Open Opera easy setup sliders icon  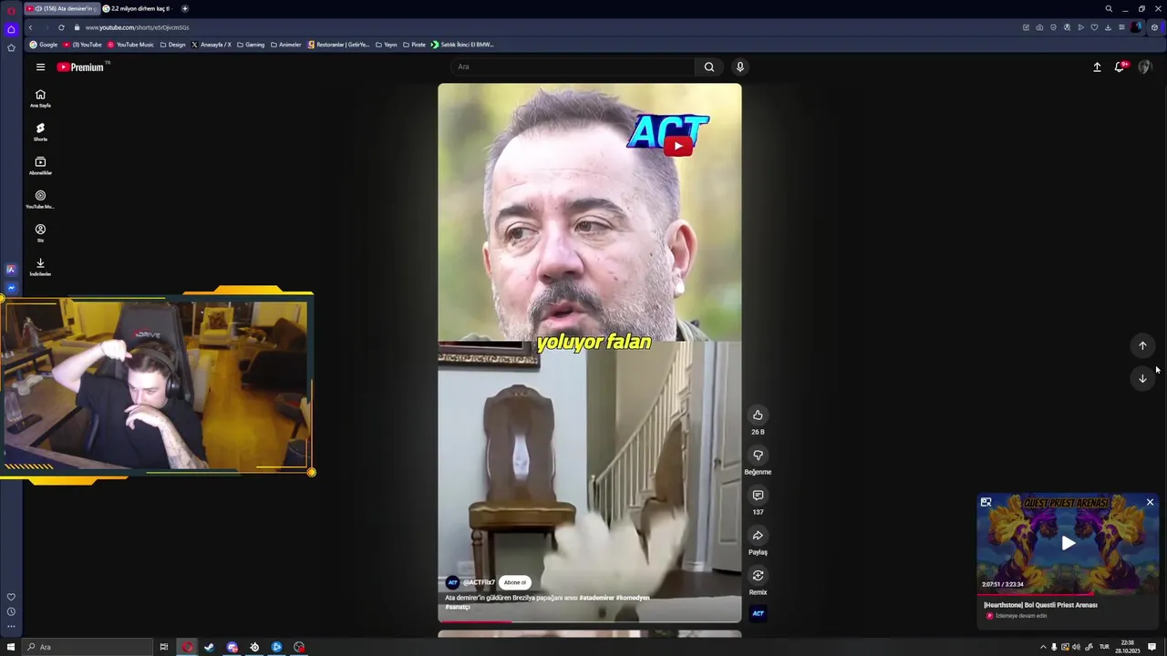[x=1121, y=27]
